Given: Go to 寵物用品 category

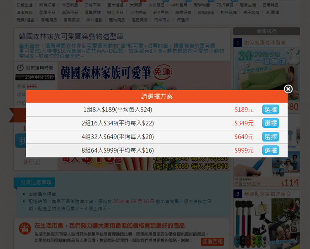Looking at the screenshot, I should [x=117, y=20].
